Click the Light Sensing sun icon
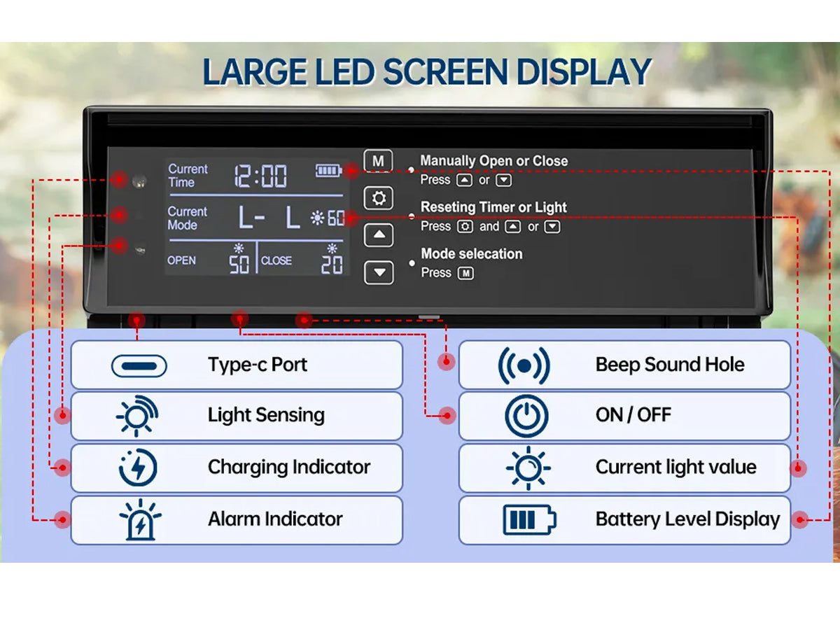This screenshot has height=630, width=840. click(x=137, y=416)
